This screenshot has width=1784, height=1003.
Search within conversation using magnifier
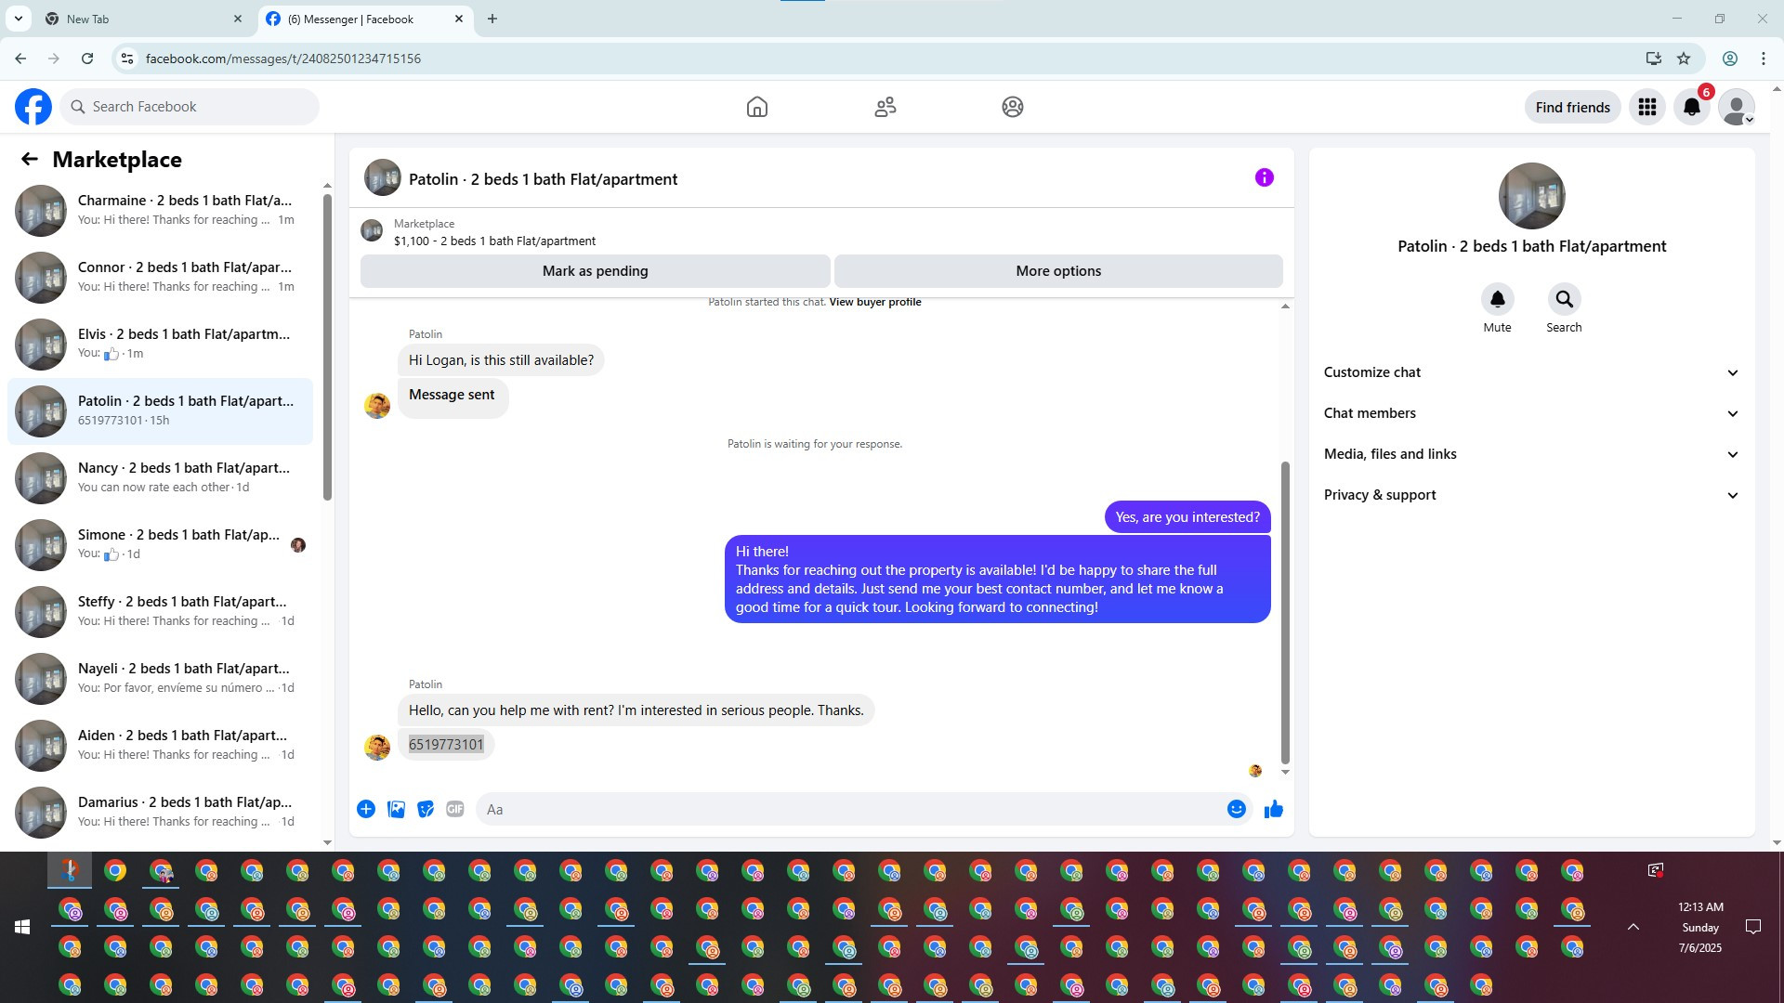coord(1564,300)
